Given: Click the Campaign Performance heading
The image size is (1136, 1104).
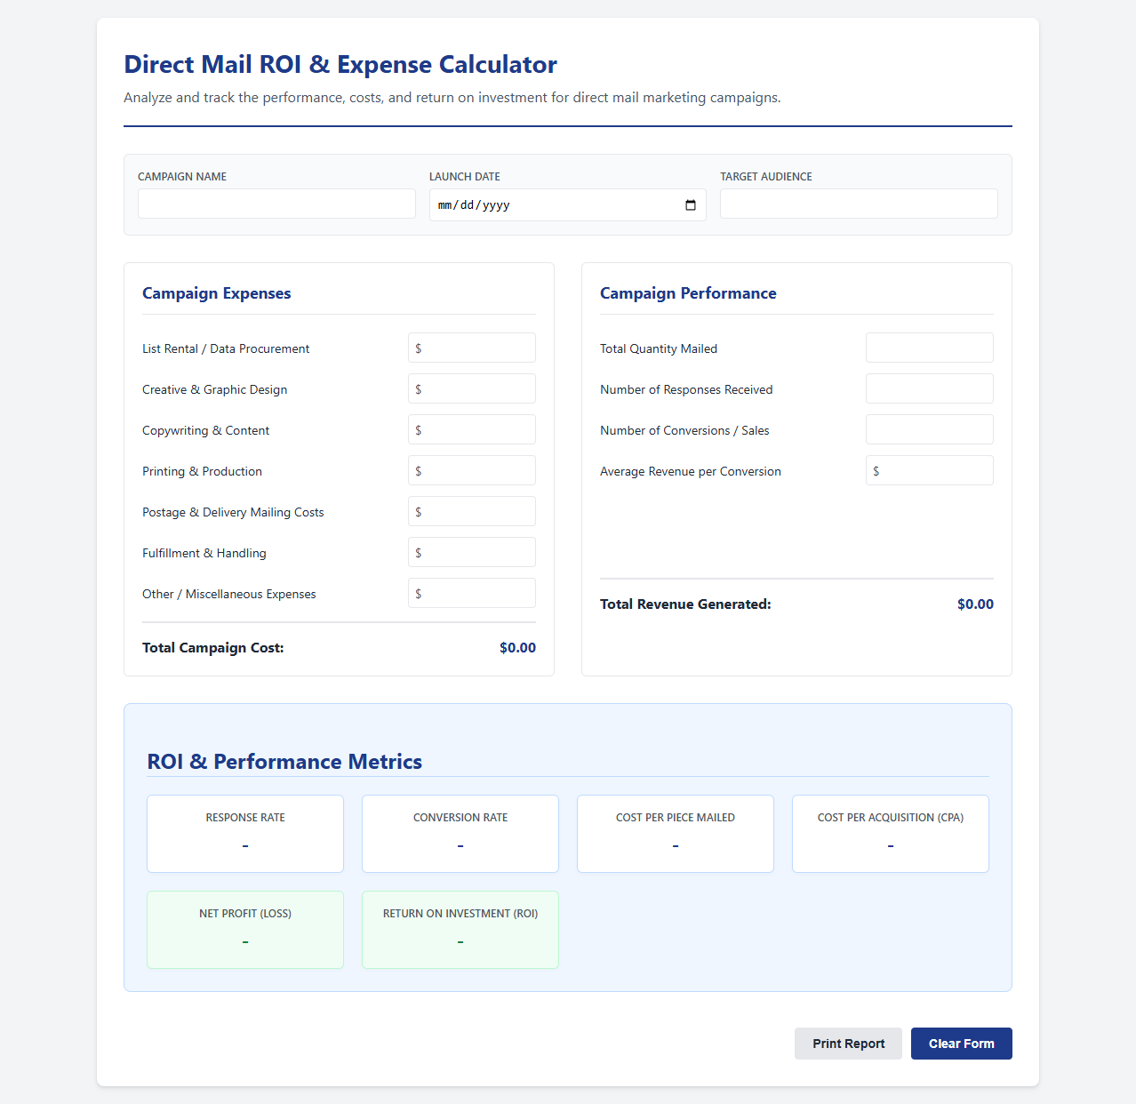Looking at the screenshot, I should point(688,293).
